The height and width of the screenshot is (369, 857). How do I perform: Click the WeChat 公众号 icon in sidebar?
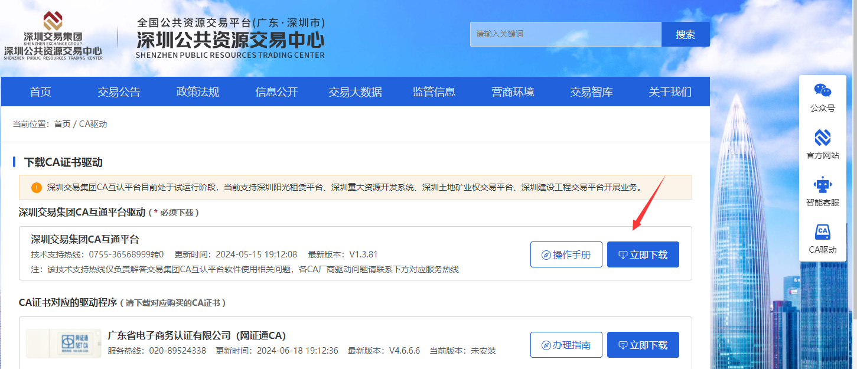822,90
